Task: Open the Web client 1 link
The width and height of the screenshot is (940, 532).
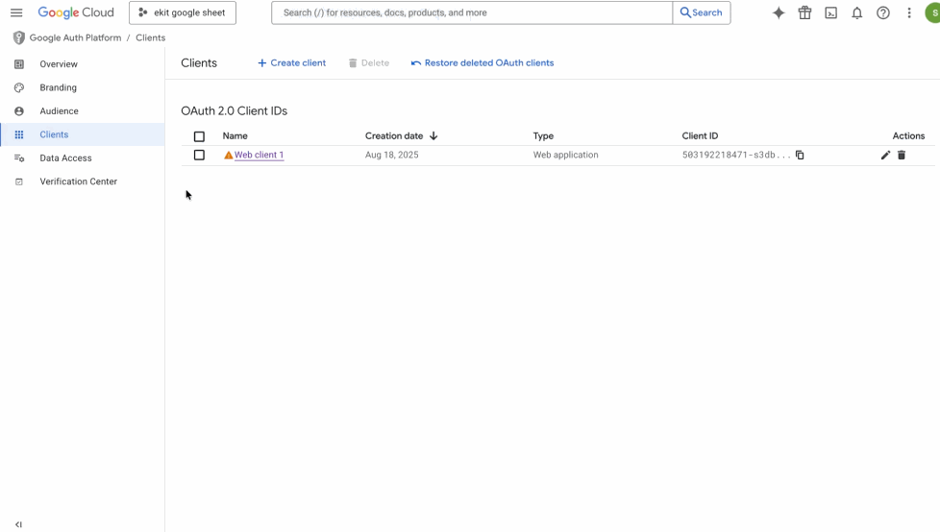Action: (259, 155)
